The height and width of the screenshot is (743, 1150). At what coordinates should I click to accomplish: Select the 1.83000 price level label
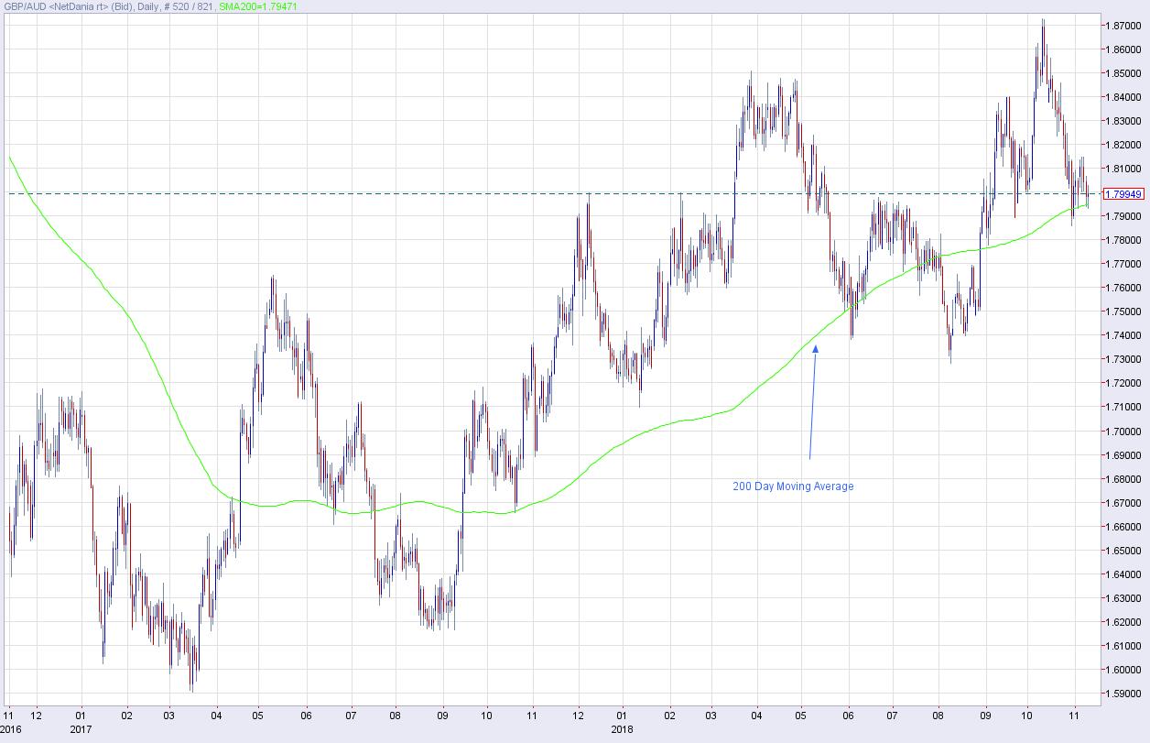[x=1123, y=121]
